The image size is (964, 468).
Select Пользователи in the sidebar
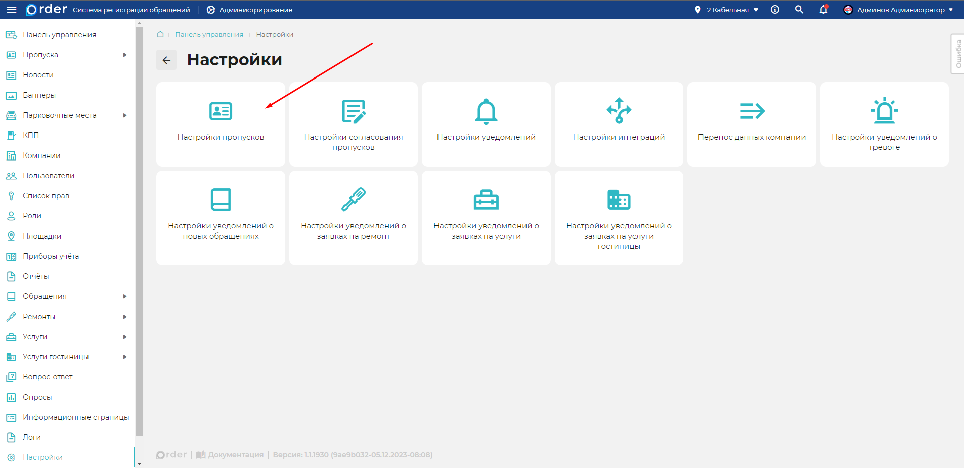pos(48,176)
